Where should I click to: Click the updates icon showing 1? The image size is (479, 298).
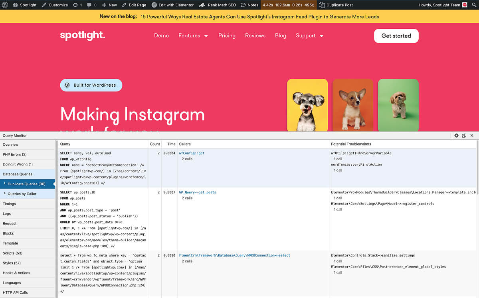77,5
